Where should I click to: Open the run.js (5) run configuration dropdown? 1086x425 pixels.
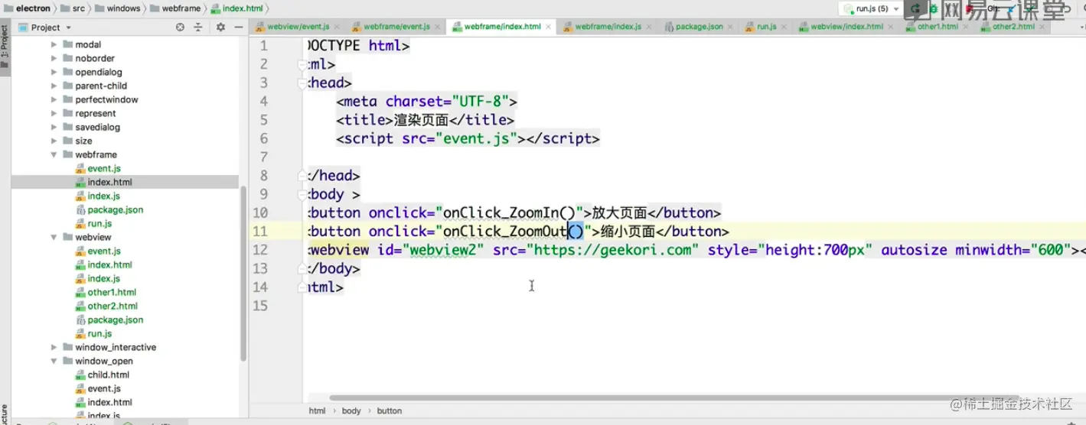pyautogui.click(x=870, y=9)
